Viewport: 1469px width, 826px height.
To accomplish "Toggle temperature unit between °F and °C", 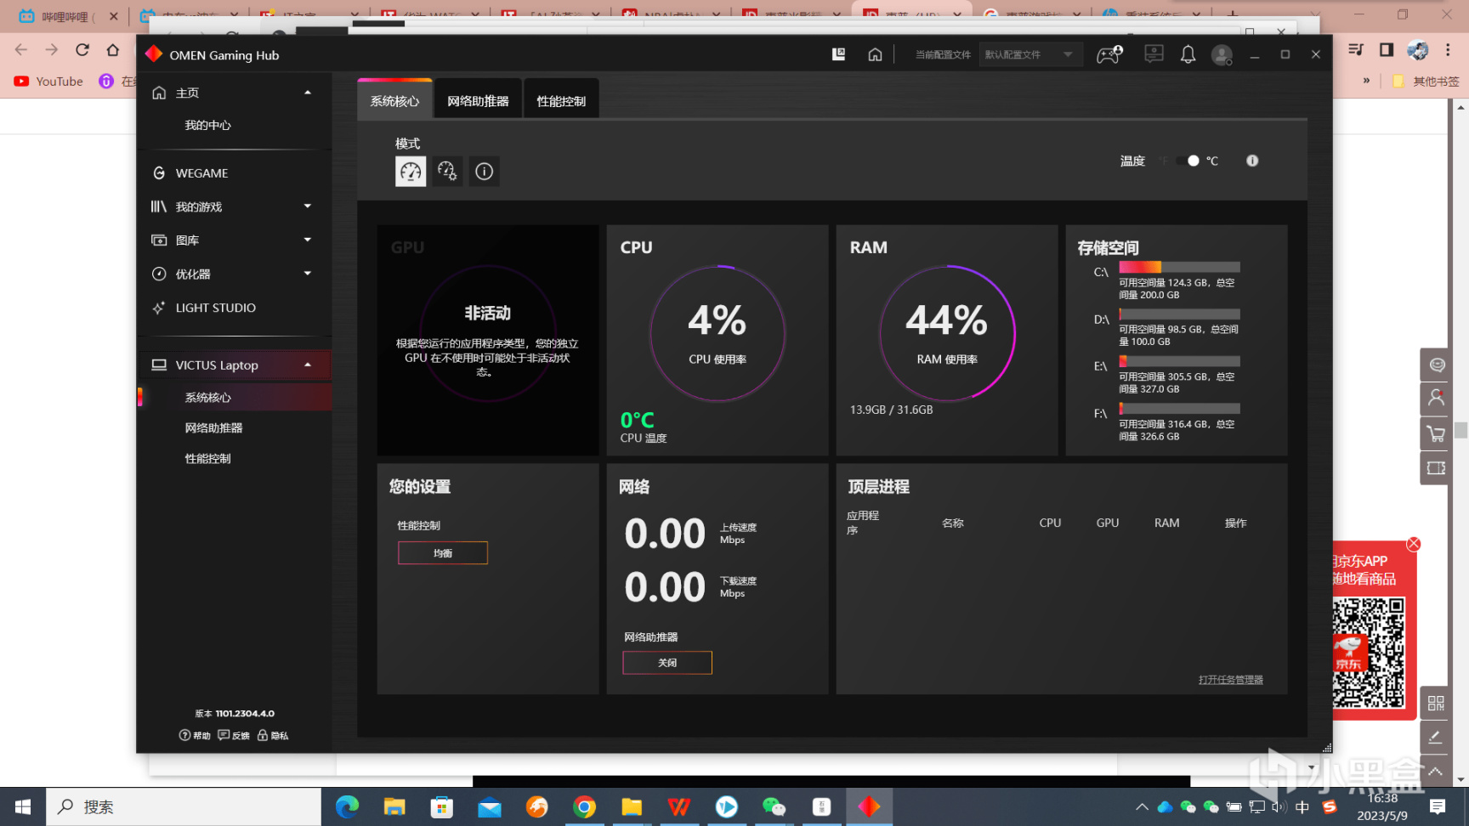I will pyautogui.click(x=1188, y=161).
